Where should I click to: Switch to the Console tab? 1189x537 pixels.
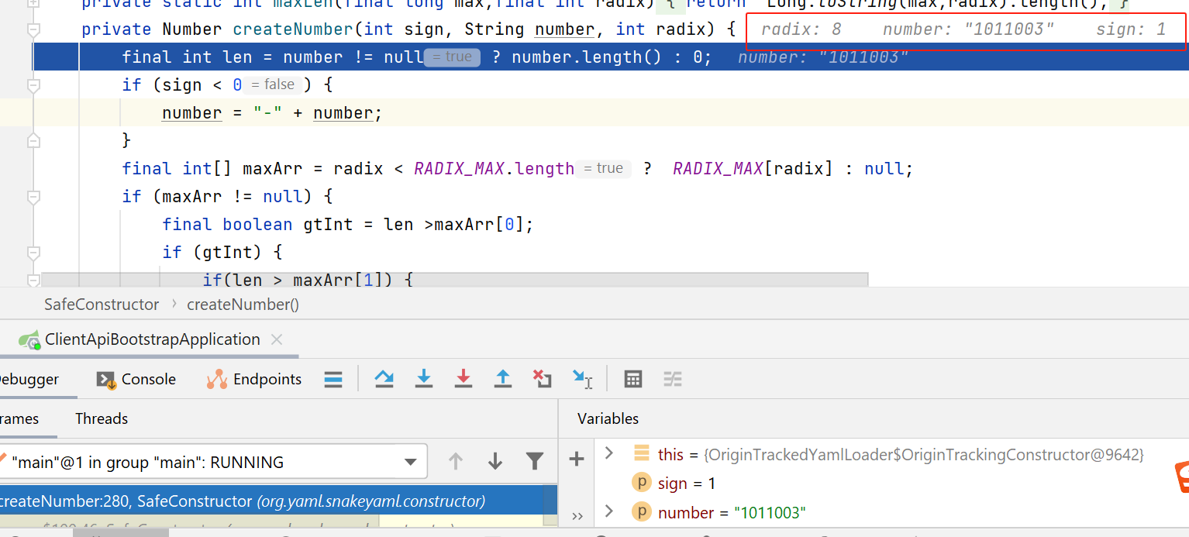(x=136, y=379)
